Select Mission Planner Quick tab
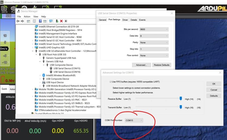Image resolution: width=227 pixels, height=140 pixels. point(4,89)
